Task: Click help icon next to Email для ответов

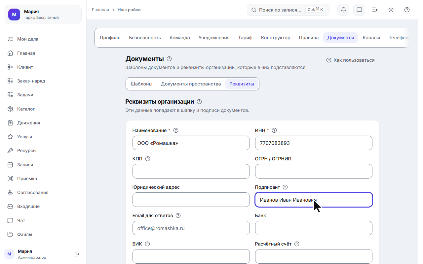Action: pyautogui.click(x=178, y=215)
